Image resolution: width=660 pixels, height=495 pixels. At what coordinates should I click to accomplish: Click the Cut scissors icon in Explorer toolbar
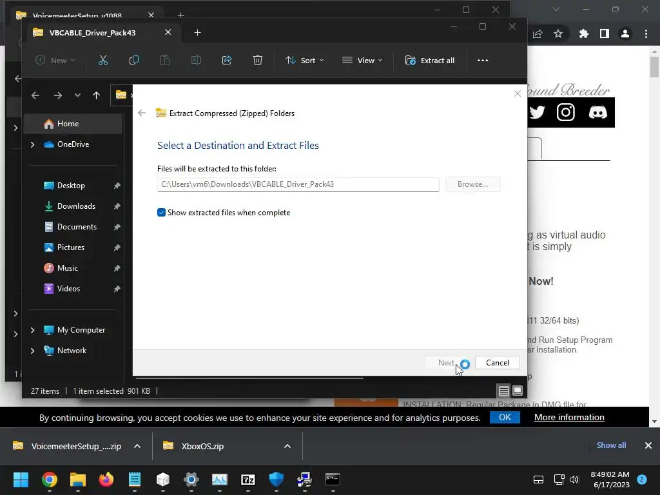point(102,60)
